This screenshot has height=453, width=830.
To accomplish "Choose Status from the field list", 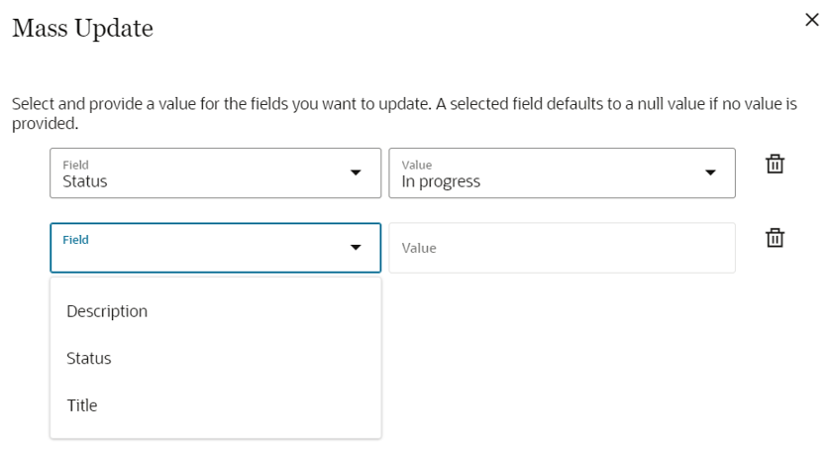I will (89, 358).
